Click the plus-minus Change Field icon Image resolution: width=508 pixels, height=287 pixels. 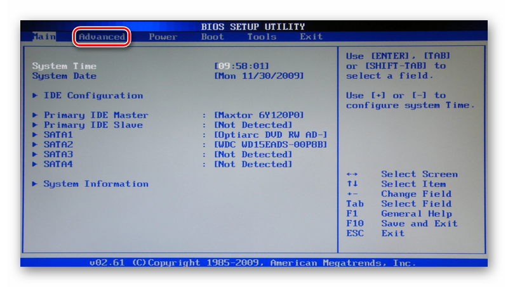[352, 194]
